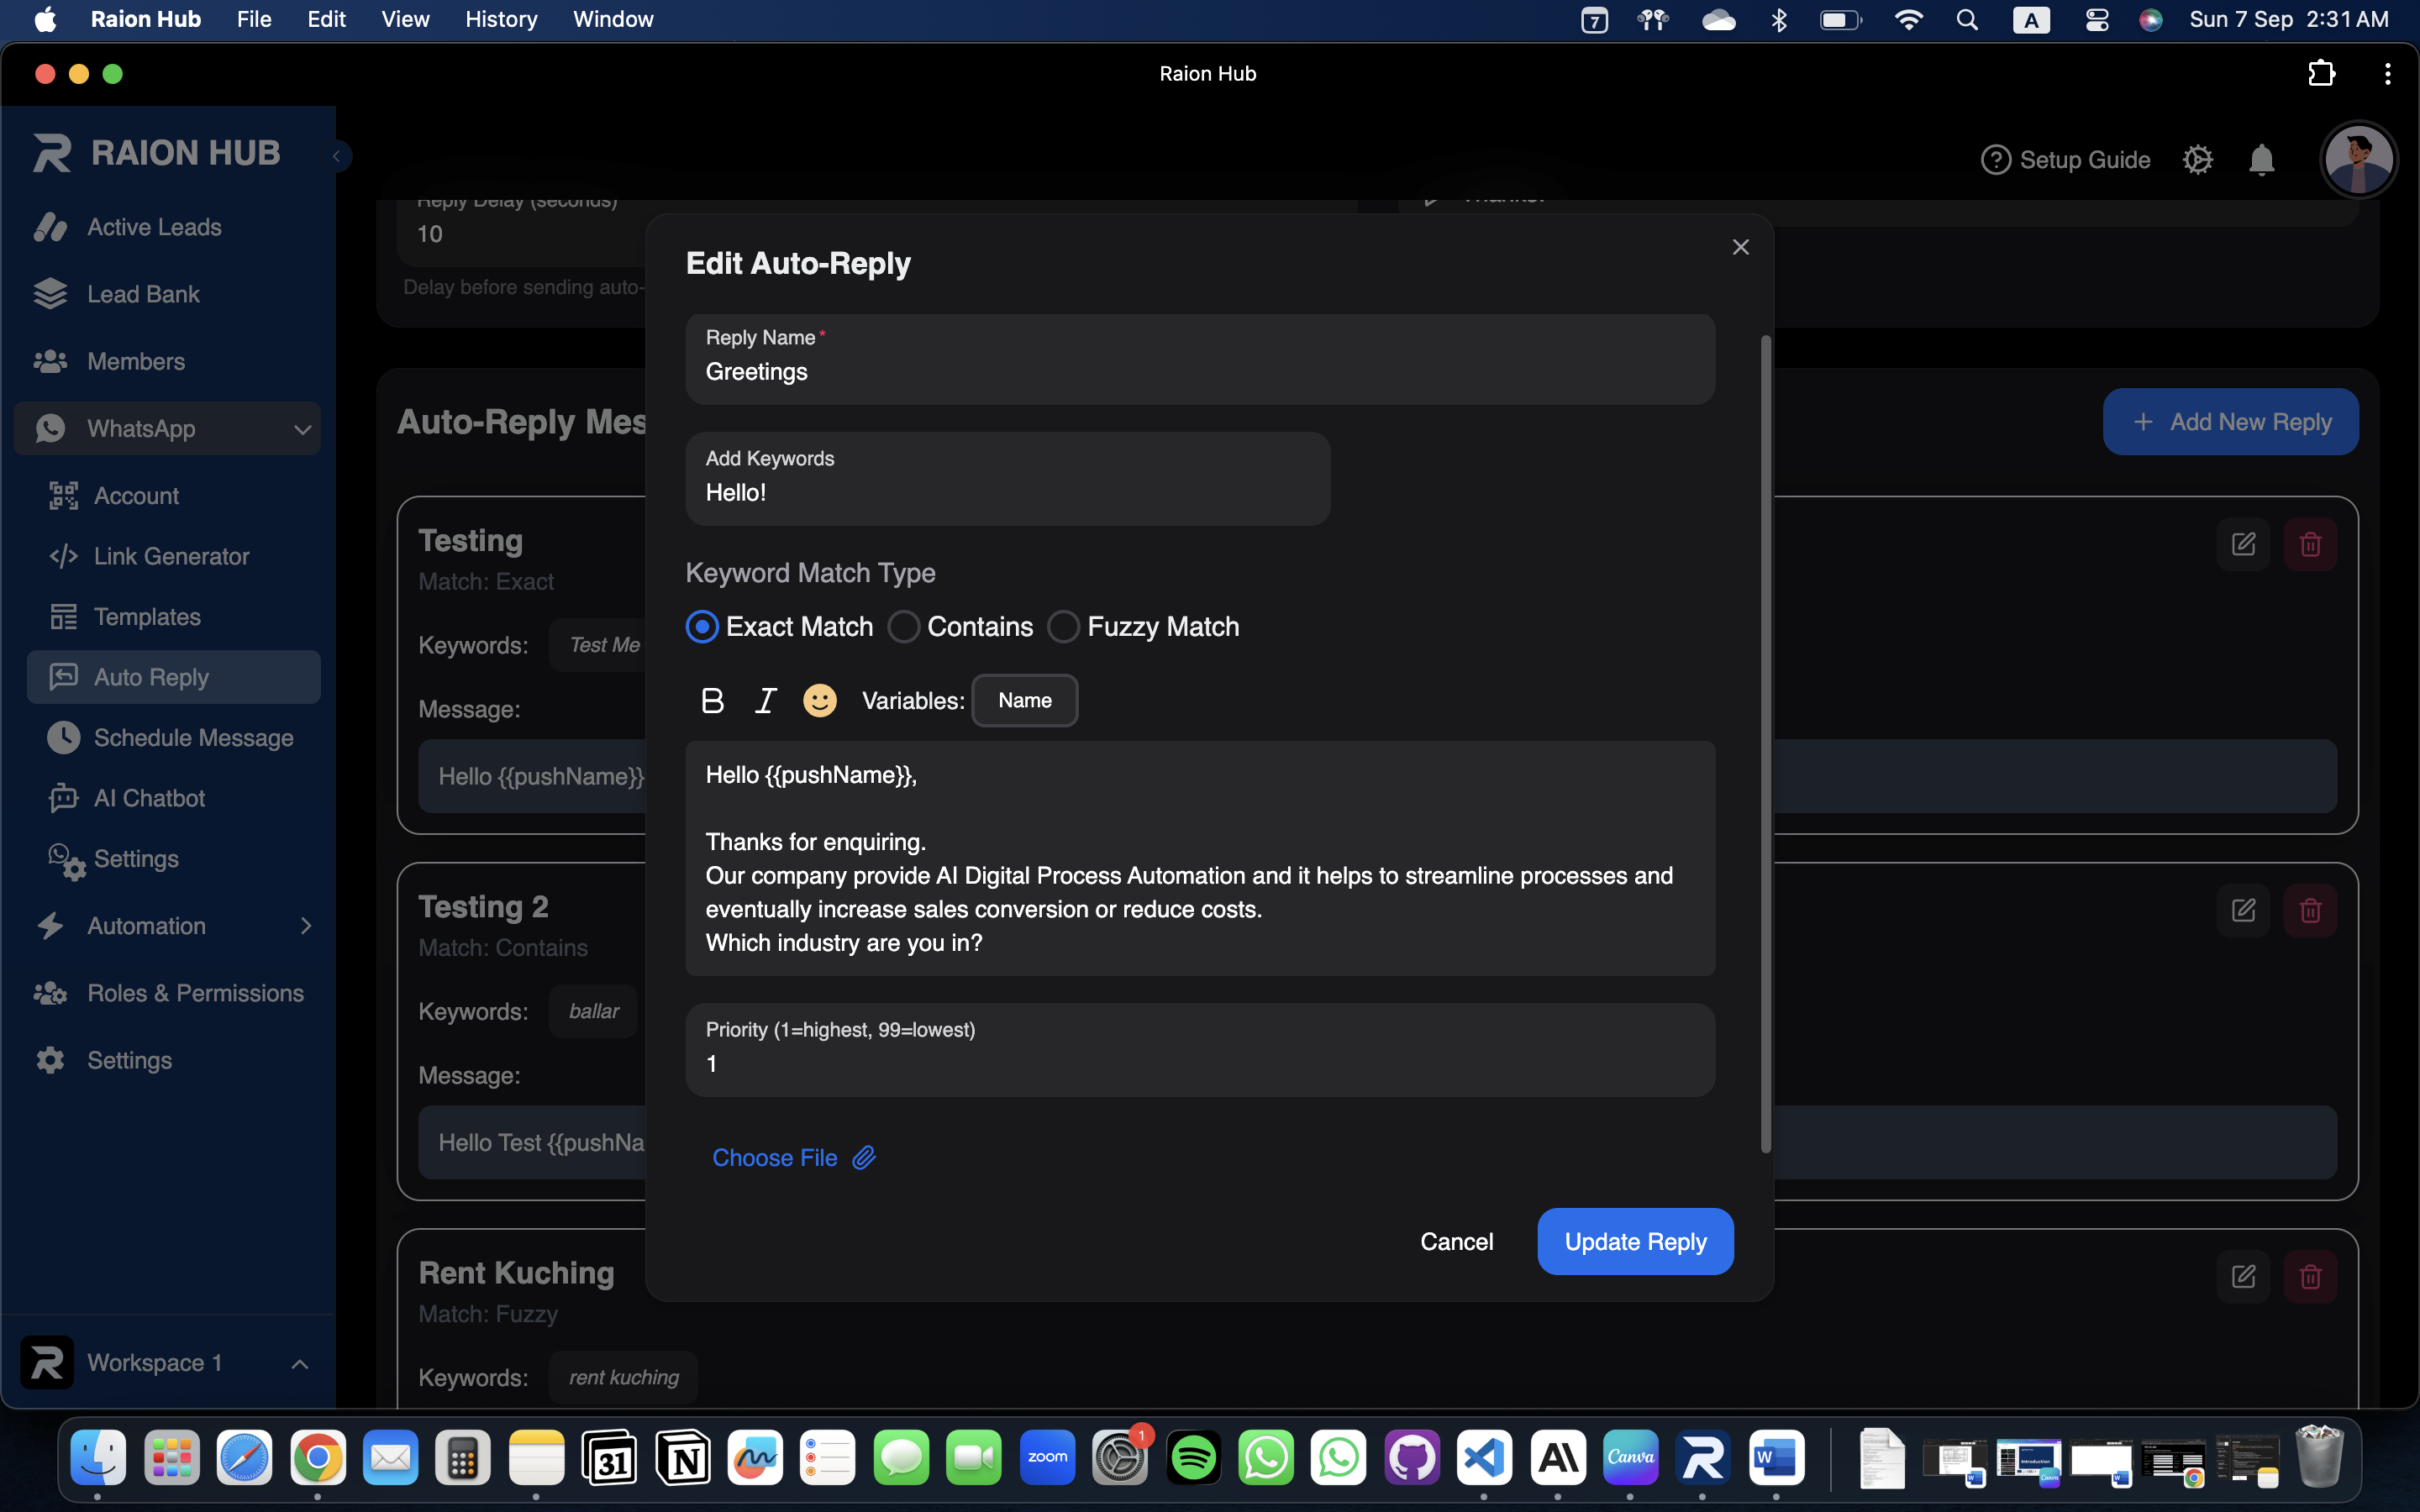
Task: Edit the Priority field
Action: [x=1200, y=1050]
